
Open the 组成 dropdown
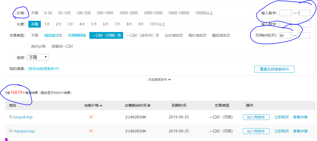tap(38, 57)
